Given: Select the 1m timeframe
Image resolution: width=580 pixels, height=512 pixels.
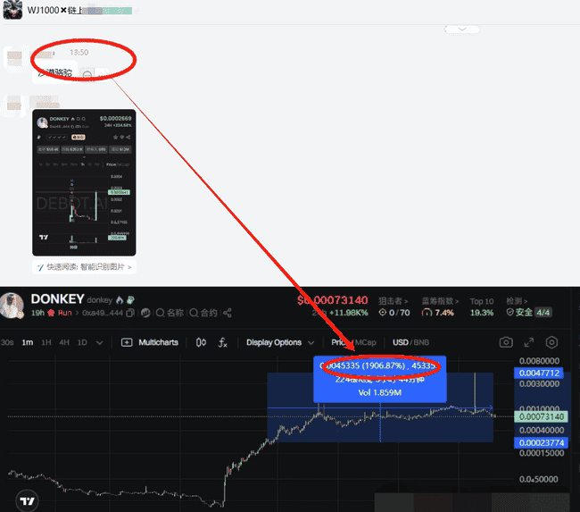Looking at the screenshot, I should (x=28, y=342).
